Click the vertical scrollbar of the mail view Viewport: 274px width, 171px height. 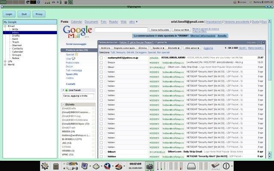[x=270, y=50]
